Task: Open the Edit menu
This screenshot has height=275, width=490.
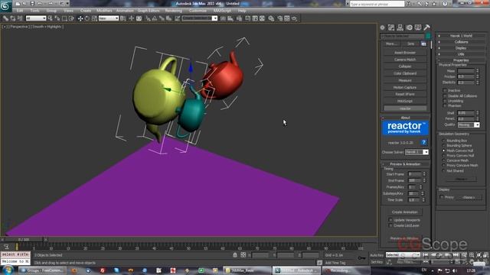Action: 20,11
